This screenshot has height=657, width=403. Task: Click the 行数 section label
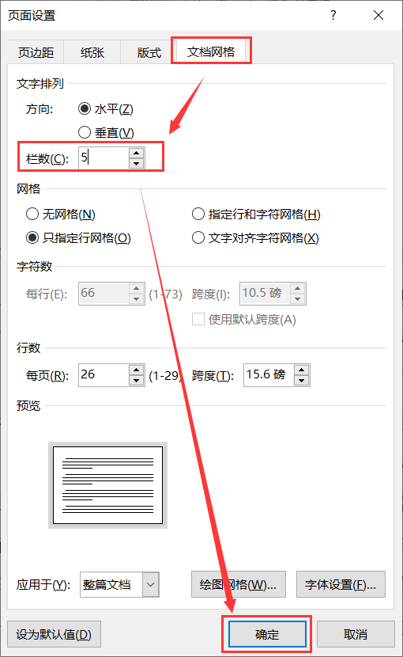(x=28, y=347)
